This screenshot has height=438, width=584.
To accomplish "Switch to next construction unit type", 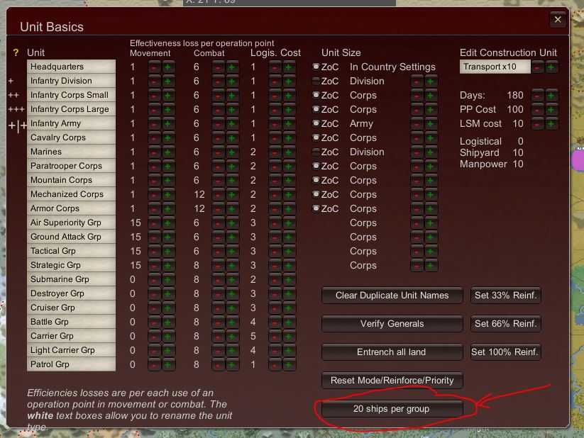I will [551, 67].
